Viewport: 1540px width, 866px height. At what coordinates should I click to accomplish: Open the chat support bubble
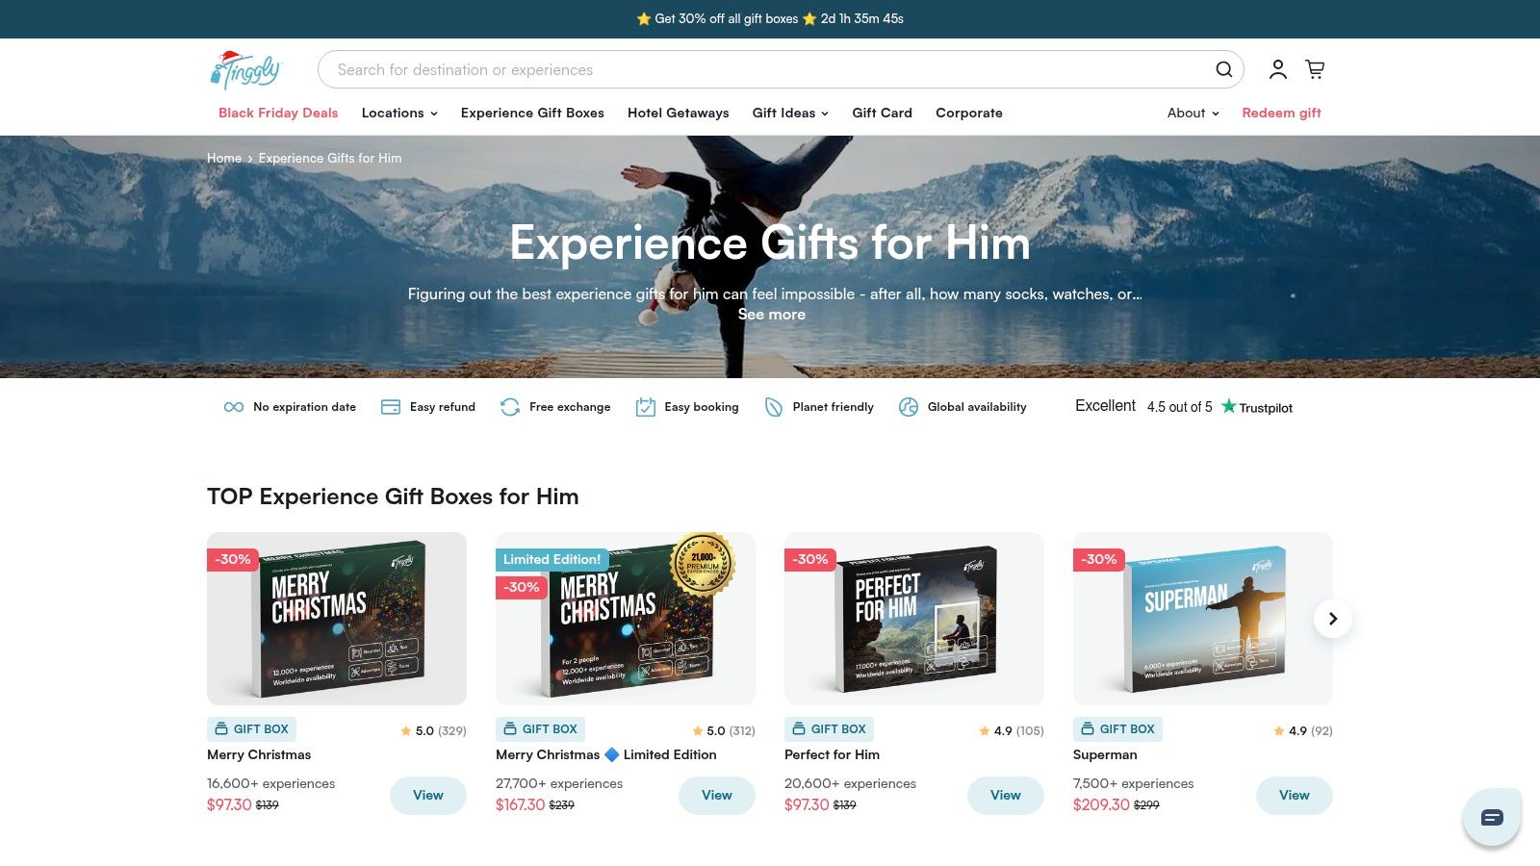pyautogui.click(x=1492, y=817)
